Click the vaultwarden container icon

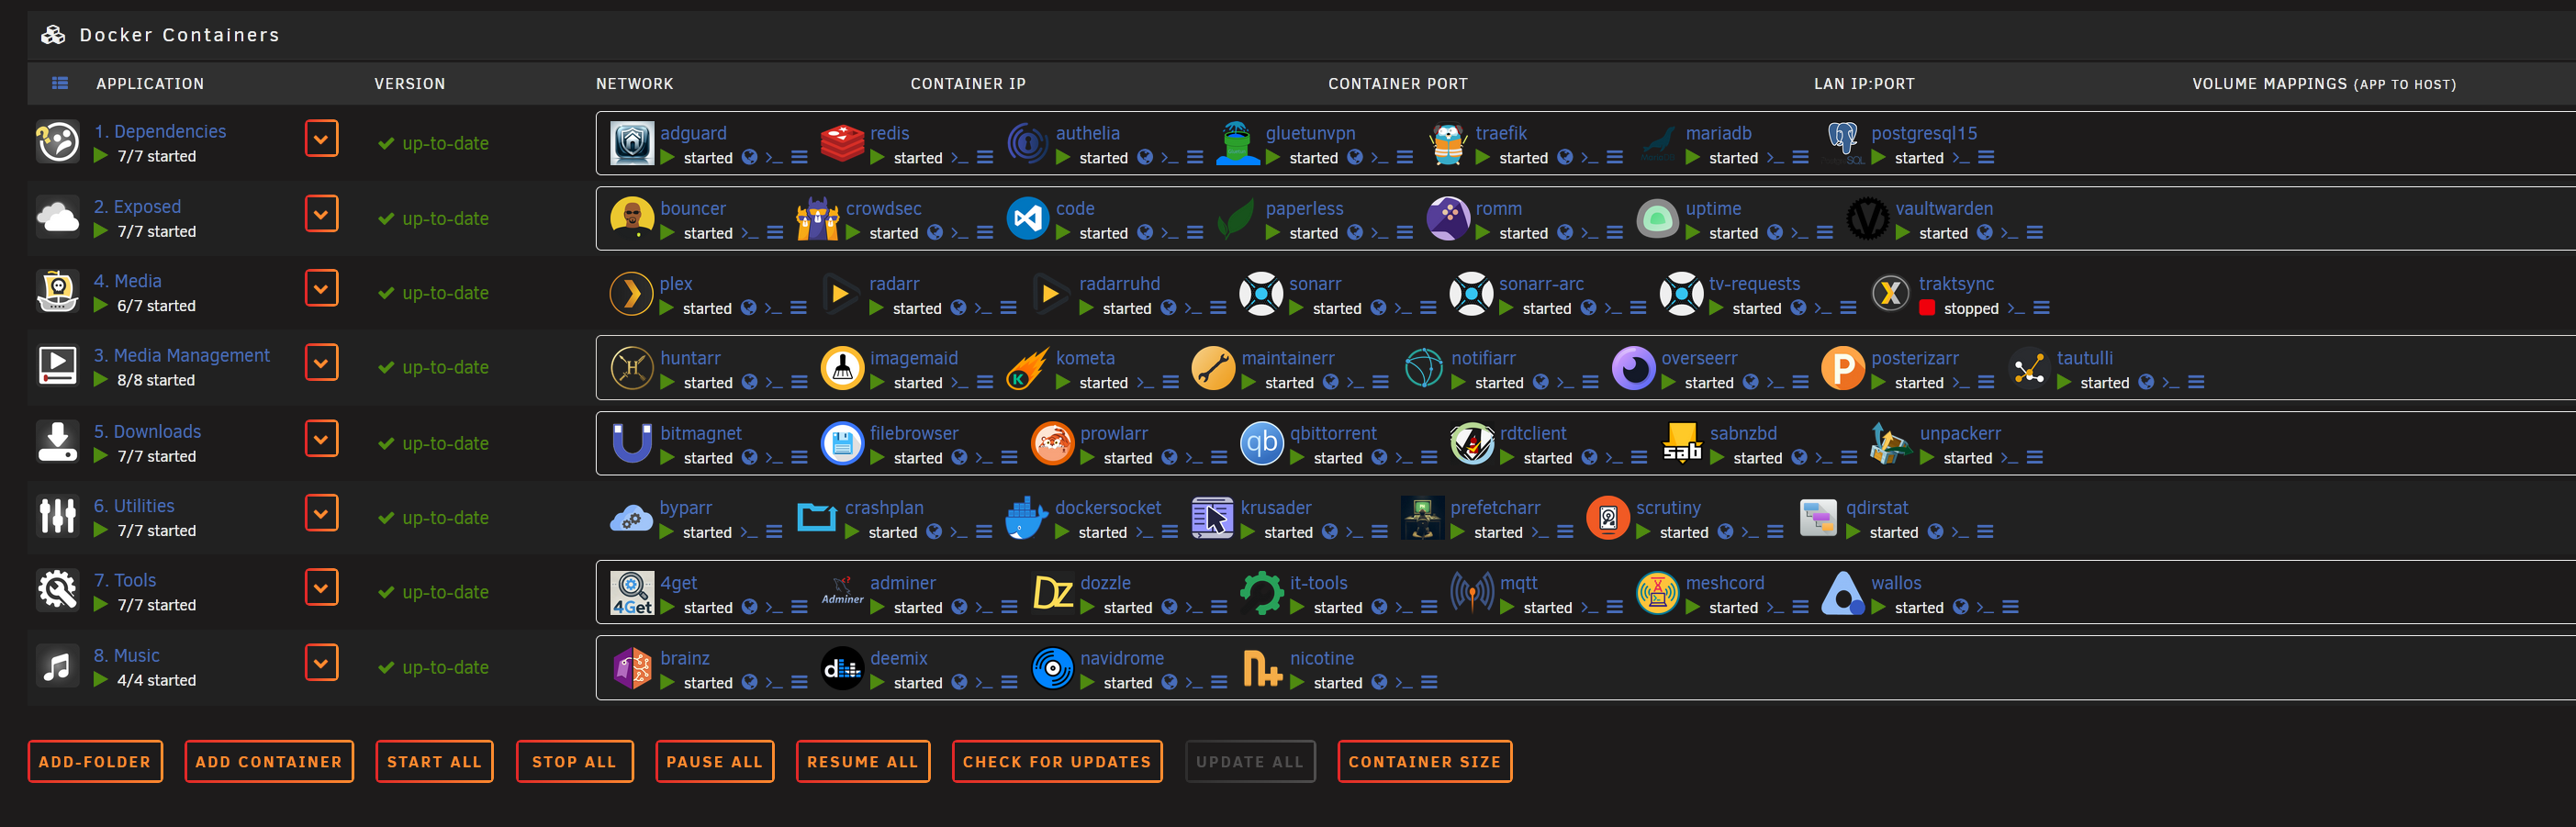1867,218
